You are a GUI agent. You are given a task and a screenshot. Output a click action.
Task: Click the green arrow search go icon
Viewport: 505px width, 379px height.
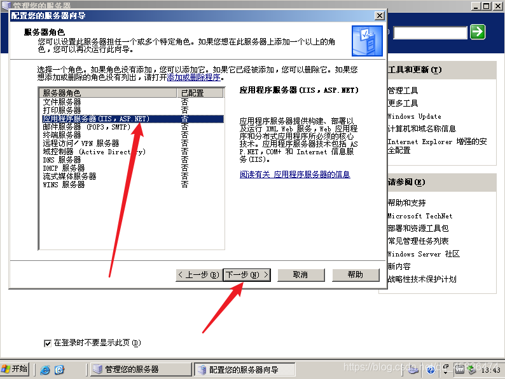pos(478,32)
